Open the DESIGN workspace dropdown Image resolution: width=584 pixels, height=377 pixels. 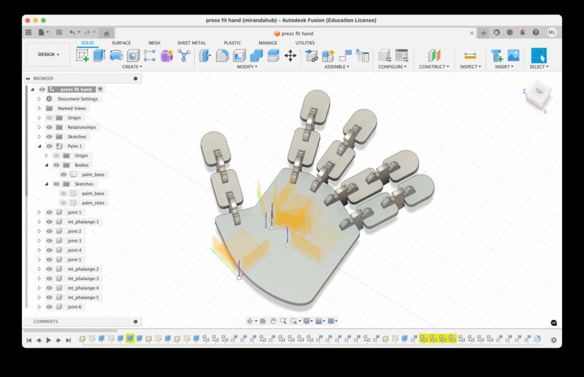pos(48,54)
